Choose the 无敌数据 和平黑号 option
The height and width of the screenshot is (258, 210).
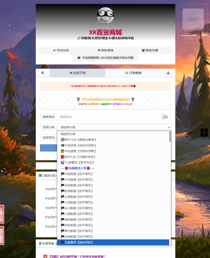coord(113,185)
